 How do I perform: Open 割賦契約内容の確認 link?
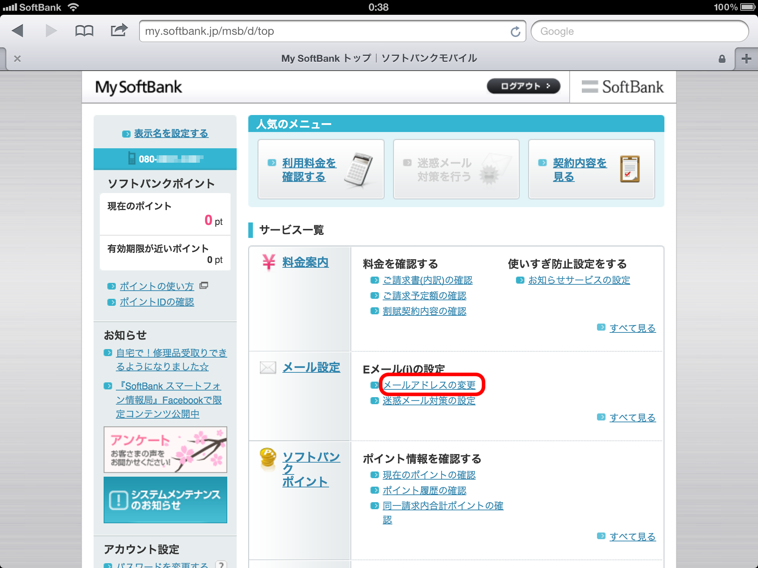tap(425, 311)
